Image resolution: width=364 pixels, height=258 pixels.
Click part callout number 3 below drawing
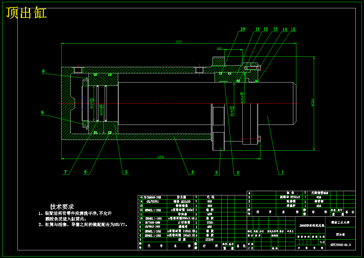coord(216,173)
